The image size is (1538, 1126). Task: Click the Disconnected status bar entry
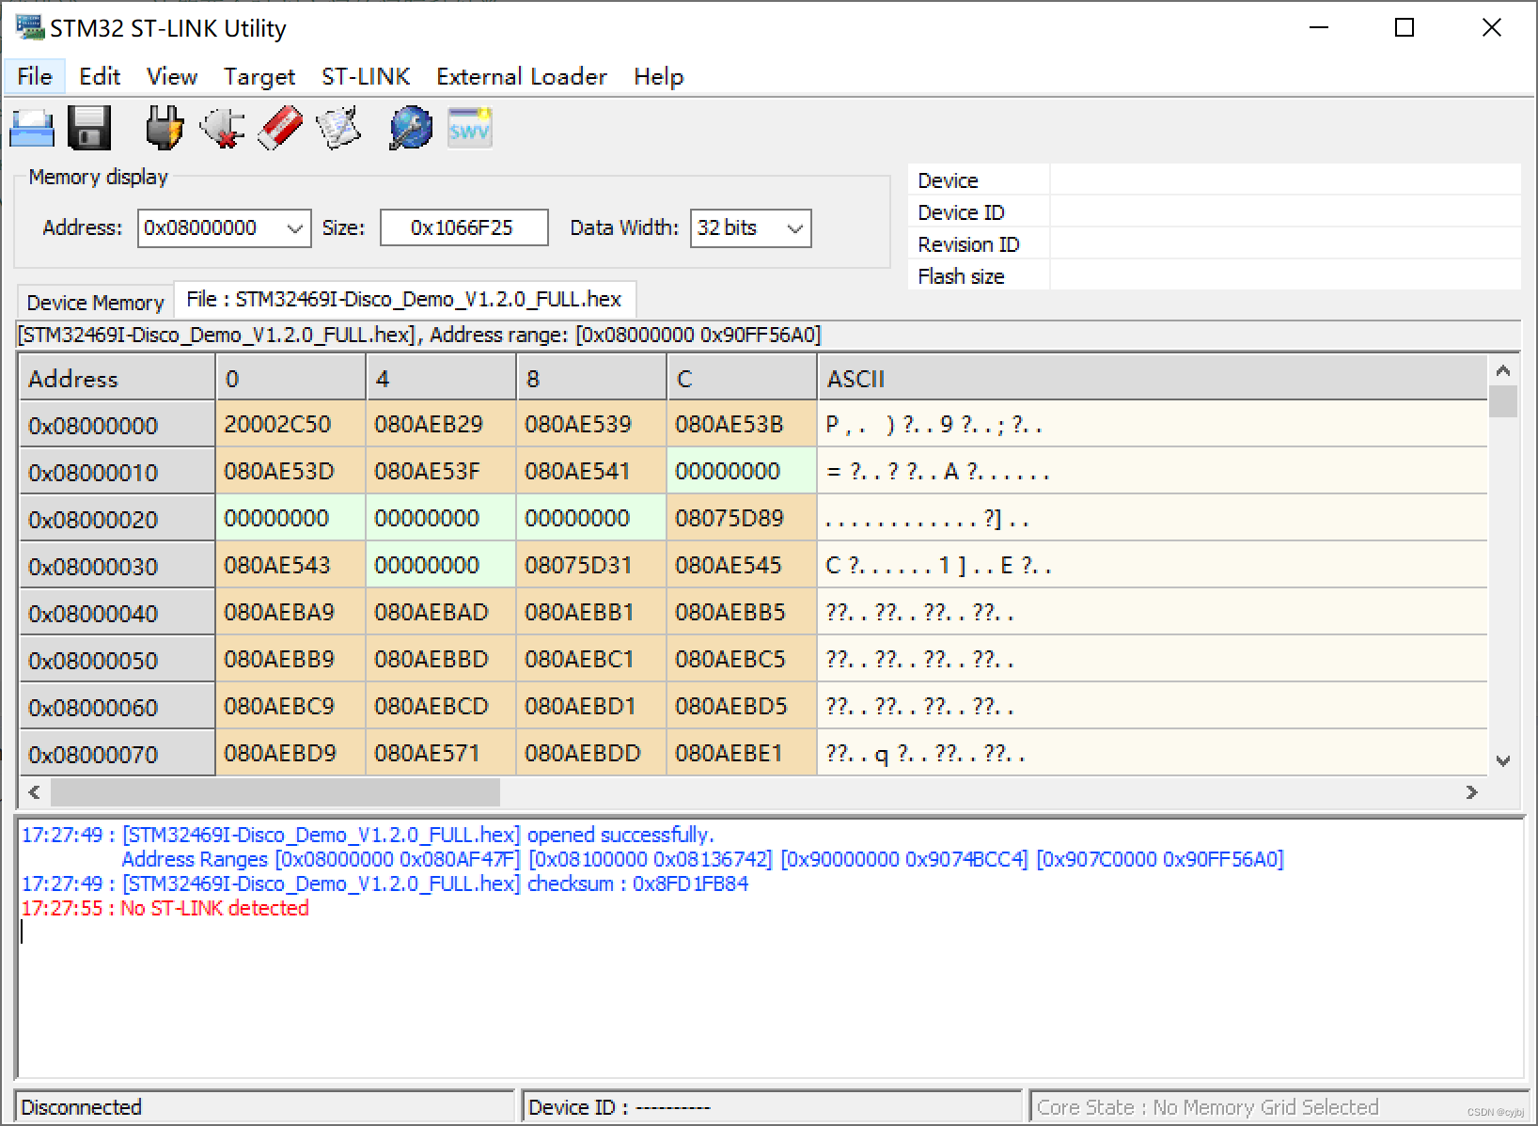(x=264, y=1106)
